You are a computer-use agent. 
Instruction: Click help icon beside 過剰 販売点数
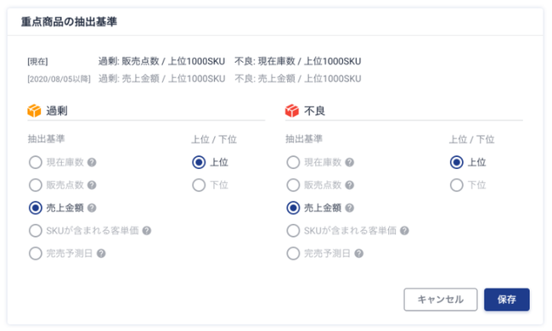(x=92, y=185)
